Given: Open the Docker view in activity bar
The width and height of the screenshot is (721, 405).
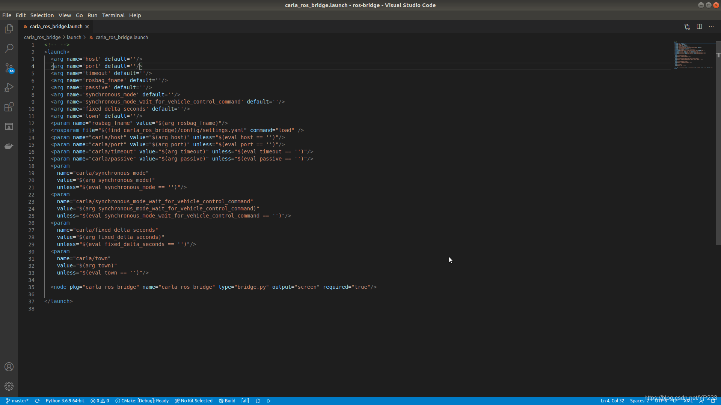Looking at the screenshot, I should coord(9,146).
